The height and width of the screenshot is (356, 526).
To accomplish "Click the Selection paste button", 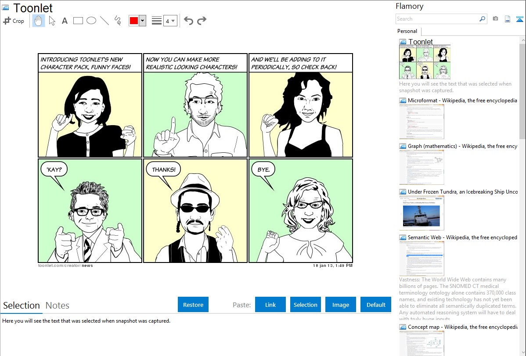I will (x=306, y=305).
